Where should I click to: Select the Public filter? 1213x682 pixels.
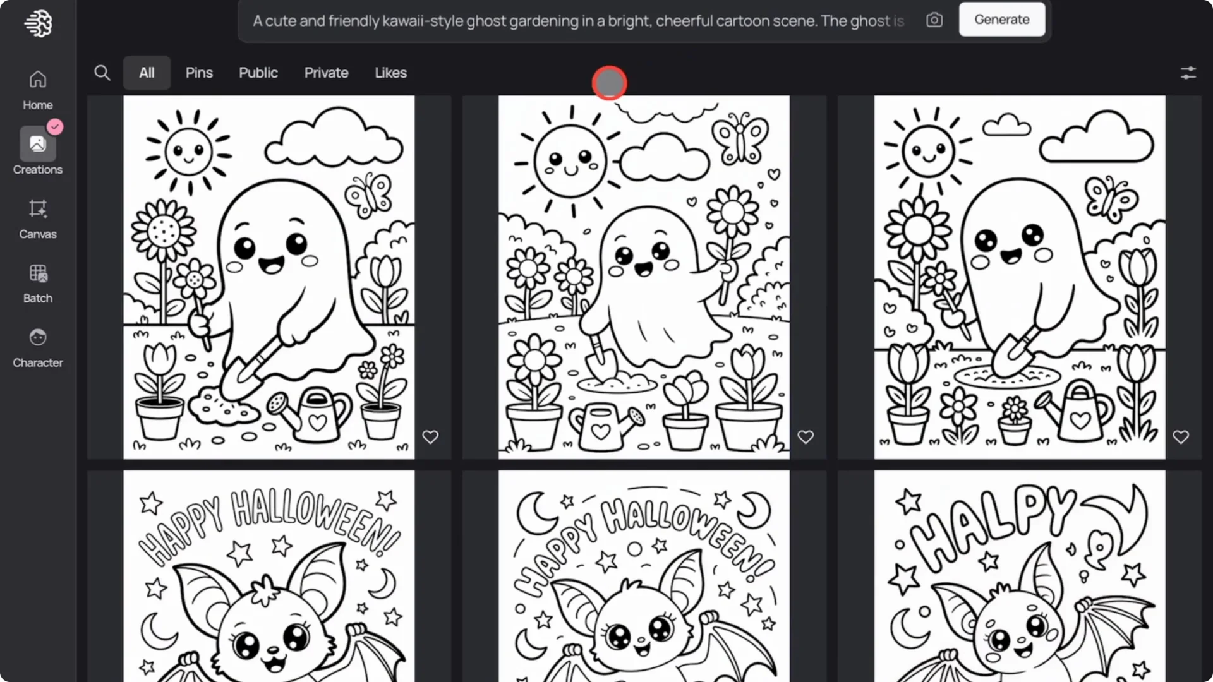coord(258,73)
